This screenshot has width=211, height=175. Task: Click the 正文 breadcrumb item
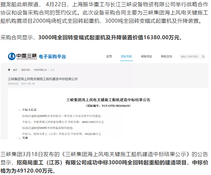point(53,70)
